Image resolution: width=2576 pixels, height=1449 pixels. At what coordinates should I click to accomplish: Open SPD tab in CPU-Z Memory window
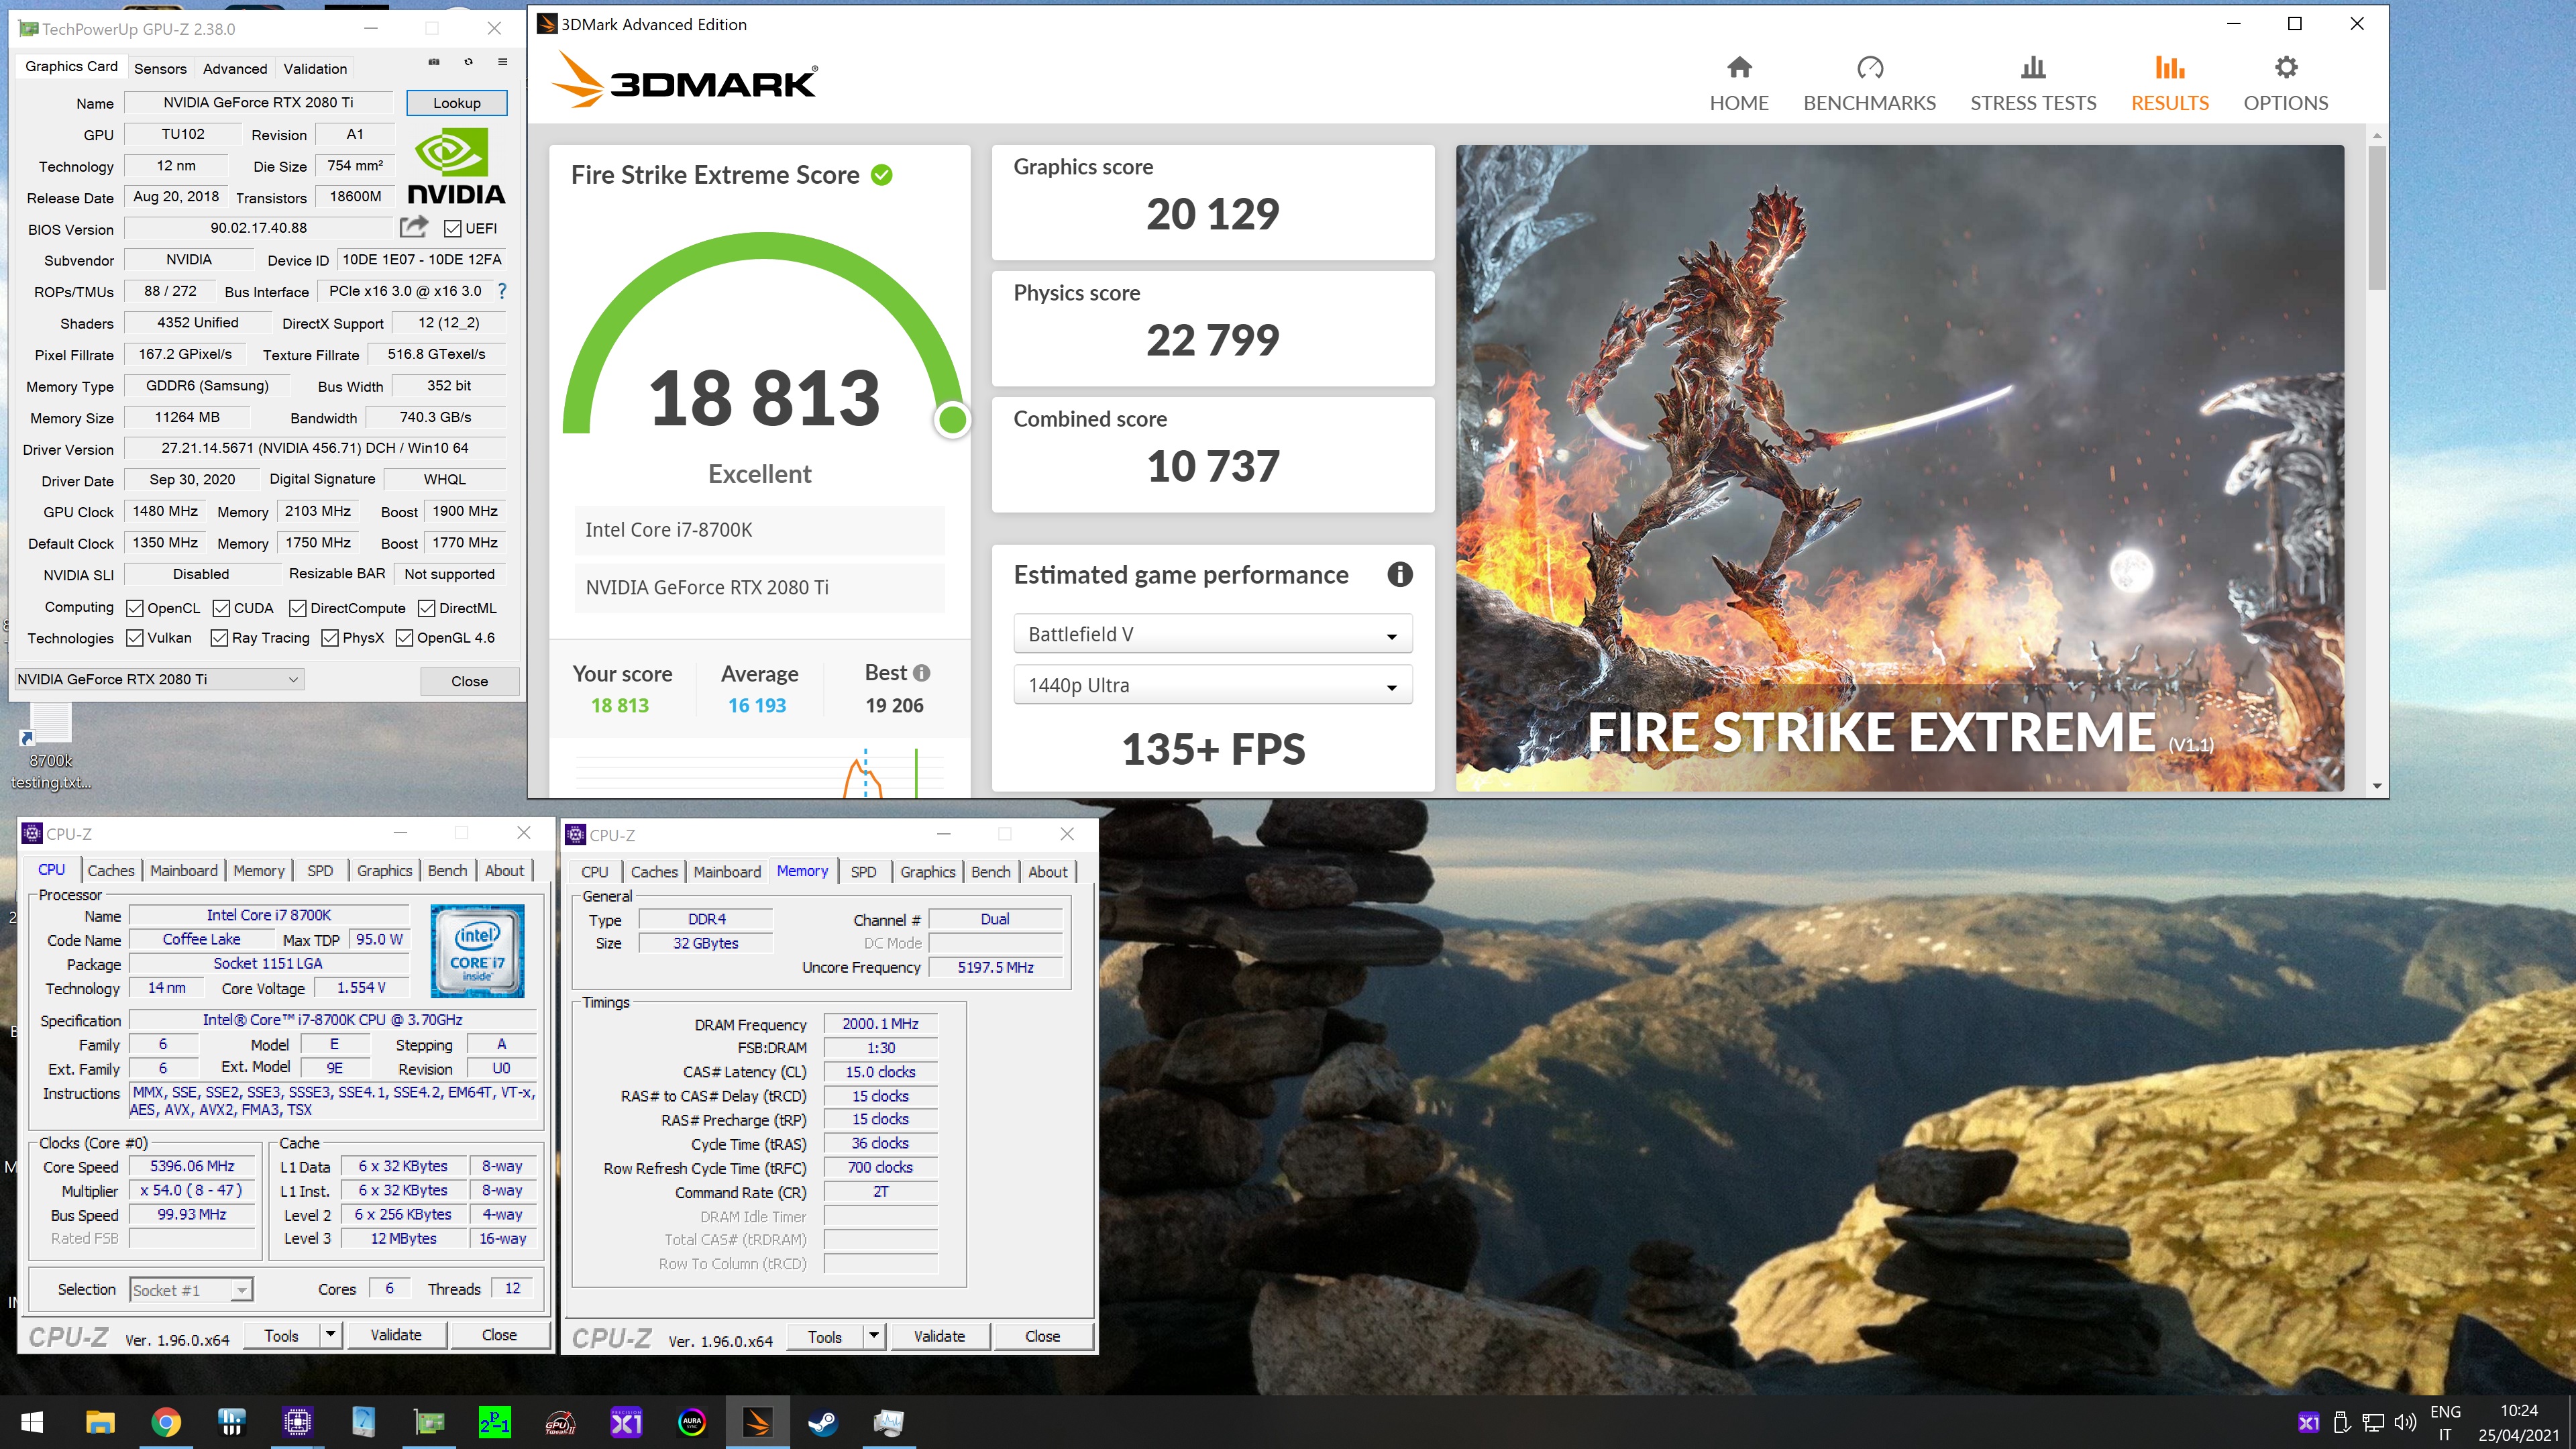[863, 872]
